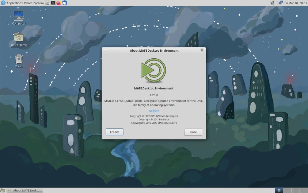Launch the terminal from top panel
308x193 pixels.
pyautogui.click(x=53, y=3)
